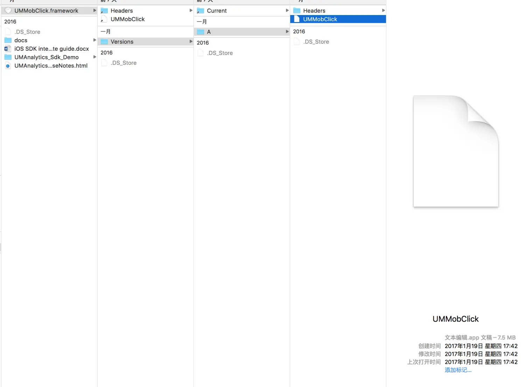Click the .DS_Store file icon in first column
This screenshot has height=387, width=525.
pos(8,32)
